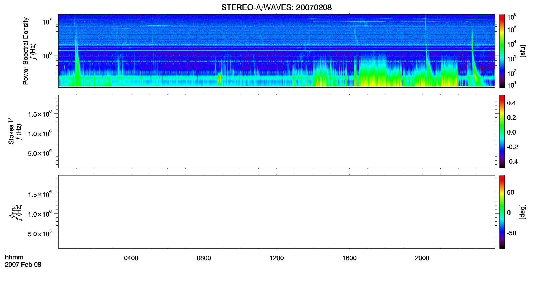Image resolution: width=553 pixels, height=285 pixels.
Task: Click the STEREO-A/WAVES: 20070208 plot title
Action: [276, 7]
